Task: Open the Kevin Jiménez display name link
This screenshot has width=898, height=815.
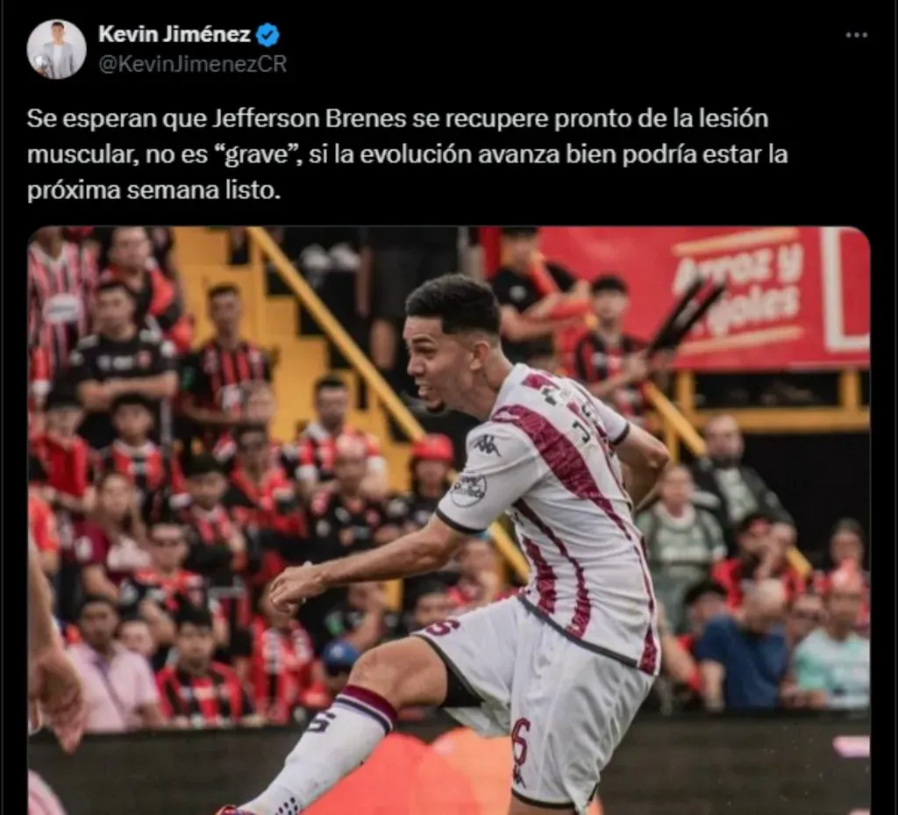Action: 175,34
